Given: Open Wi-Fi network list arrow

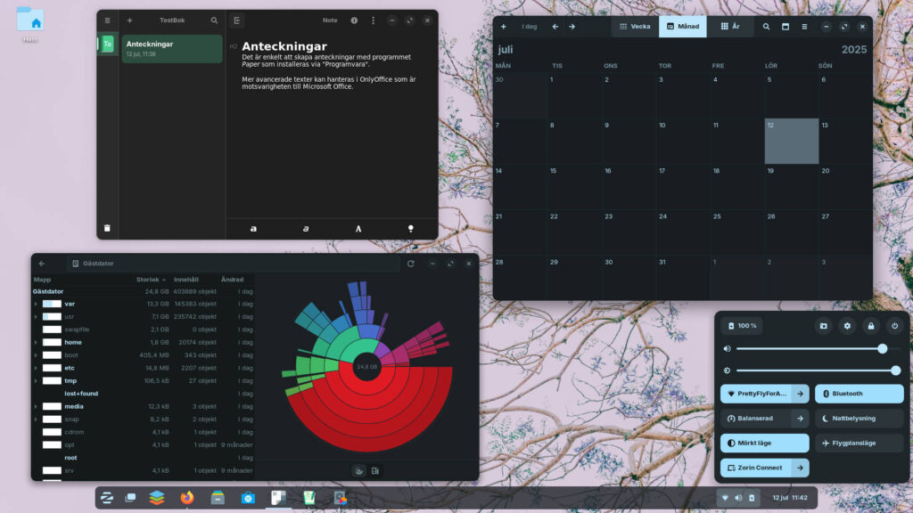Looking at the screenshot, I should [x=800, y=394].
